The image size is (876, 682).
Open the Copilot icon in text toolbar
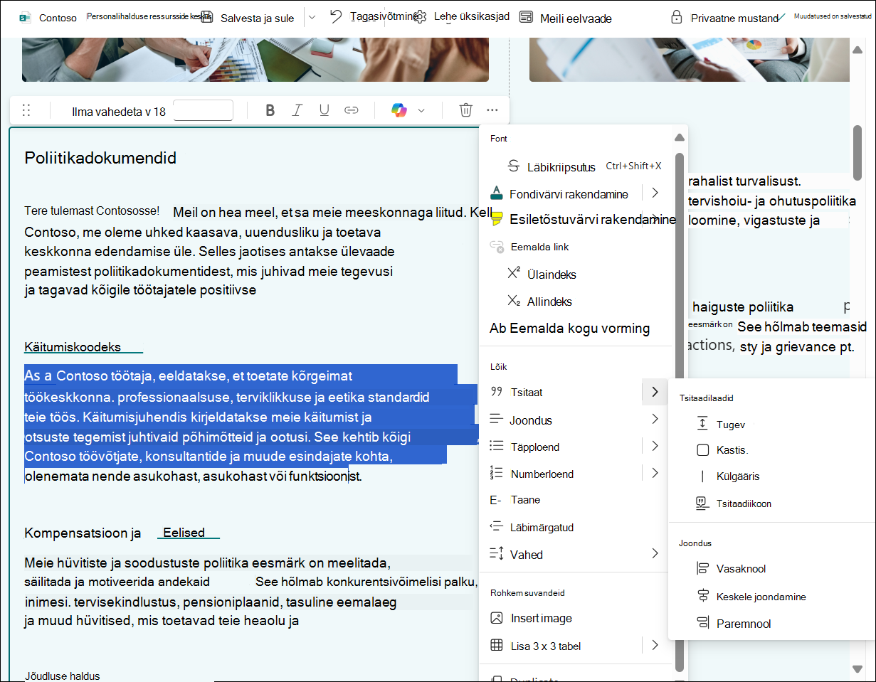399,110
